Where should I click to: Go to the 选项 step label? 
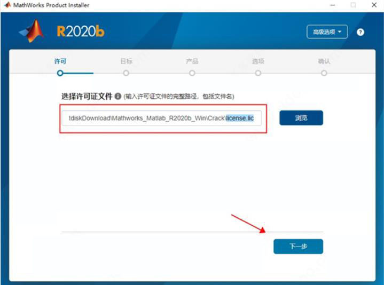(258, 61)
